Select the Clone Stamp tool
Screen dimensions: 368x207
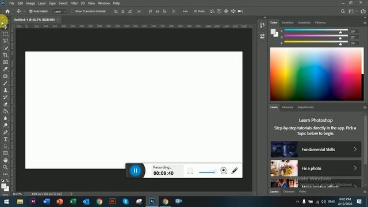(x=5, y=90)
